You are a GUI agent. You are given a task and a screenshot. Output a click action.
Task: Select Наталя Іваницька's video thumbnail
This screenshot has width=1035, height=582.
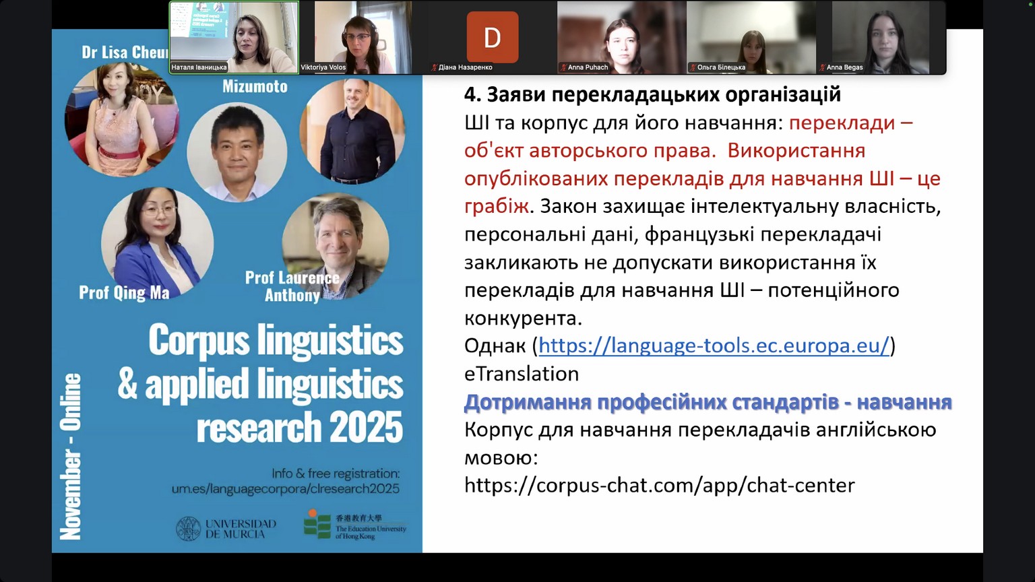(234, 37)
